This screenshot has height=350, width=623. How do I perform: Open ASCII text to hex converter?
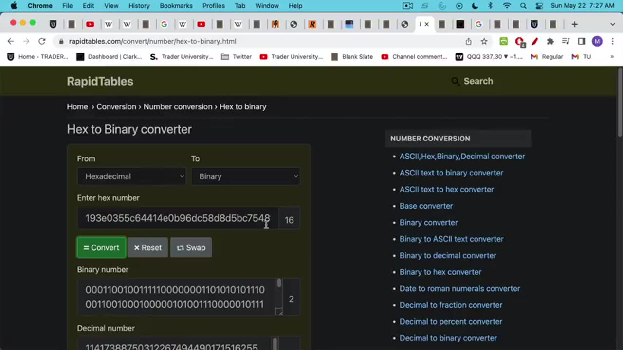(x=447, y=189)
